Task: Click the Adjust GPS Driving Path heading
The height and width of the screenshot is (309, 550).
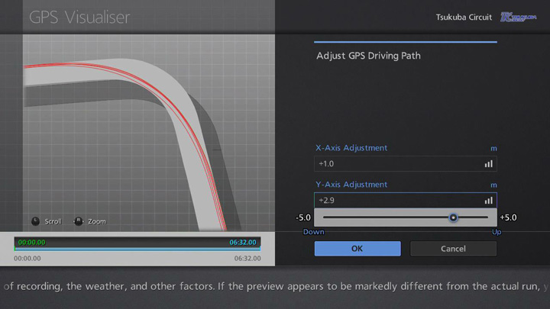Action: tap(368, 56)
